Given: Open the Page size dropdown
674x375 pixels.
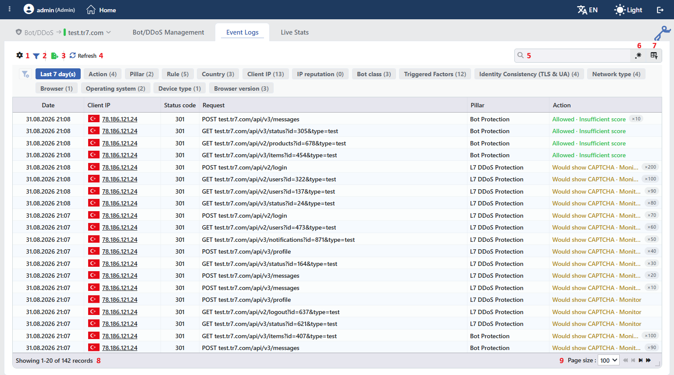Looking at the screenshot, I should tap(609, 360).
